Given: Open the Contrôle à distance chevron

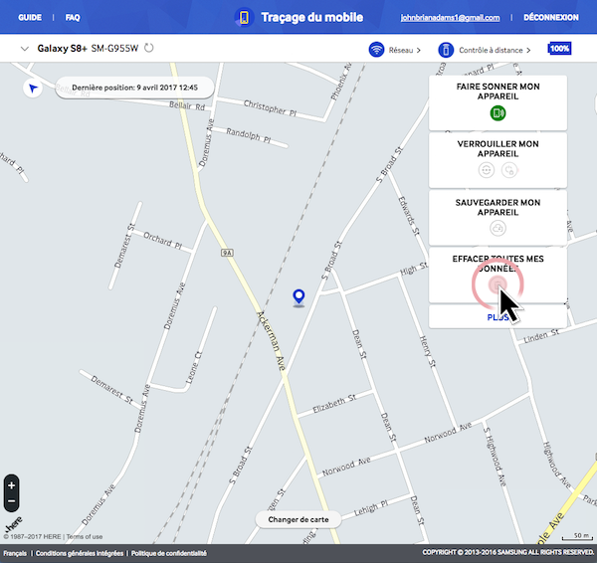Looking at the screenshot, I should pyautogui.click(x=528, y=51).
